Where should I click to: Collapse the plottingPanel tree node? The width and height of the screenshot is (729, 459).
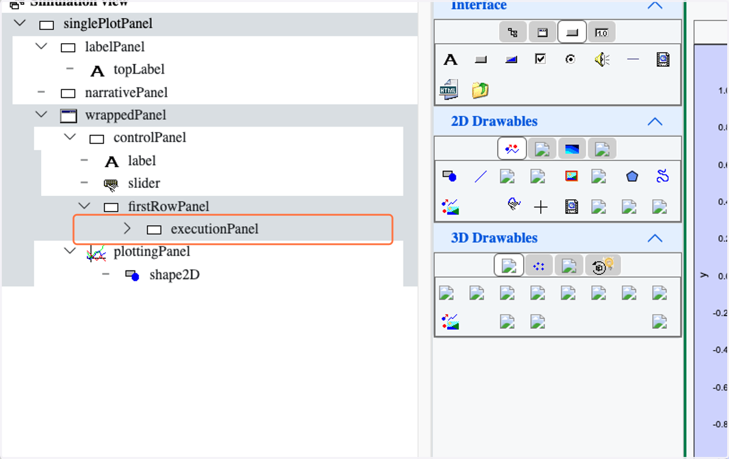click(70, 250)
